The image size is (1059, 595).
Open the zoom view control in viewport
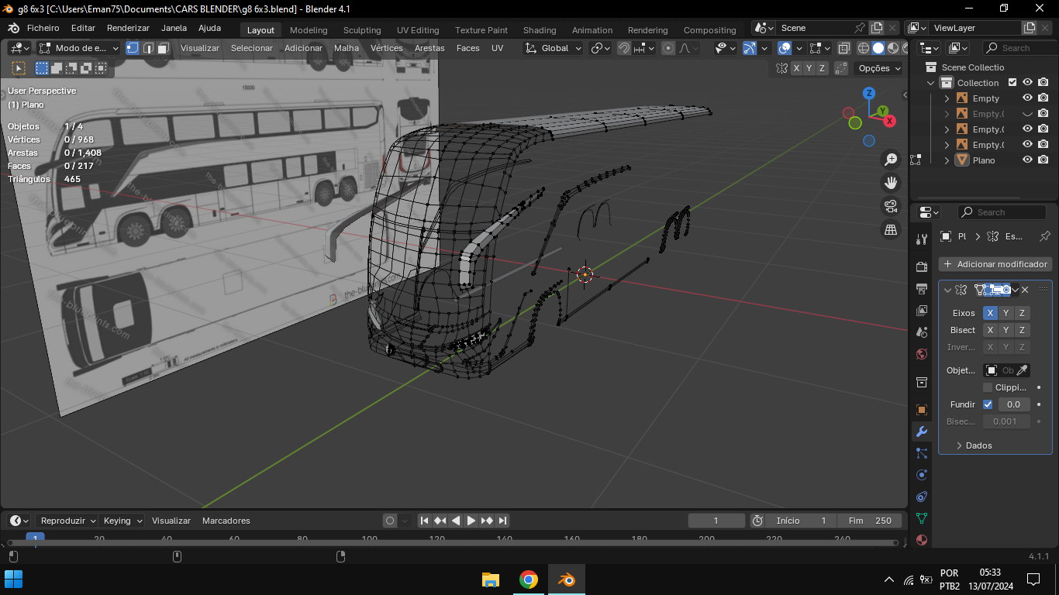click(891, 160)
